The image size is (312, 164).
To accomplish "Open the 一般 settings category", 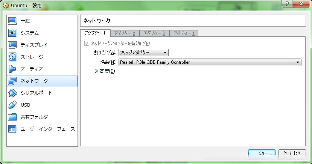I will (x=42, y=21).
